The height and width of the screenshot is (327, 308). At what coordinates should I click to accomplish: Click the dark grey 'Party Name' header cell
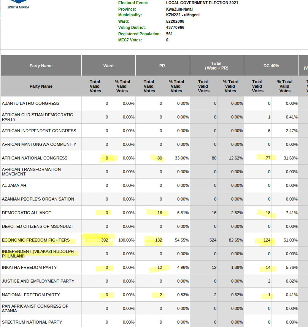click(41, 66)
